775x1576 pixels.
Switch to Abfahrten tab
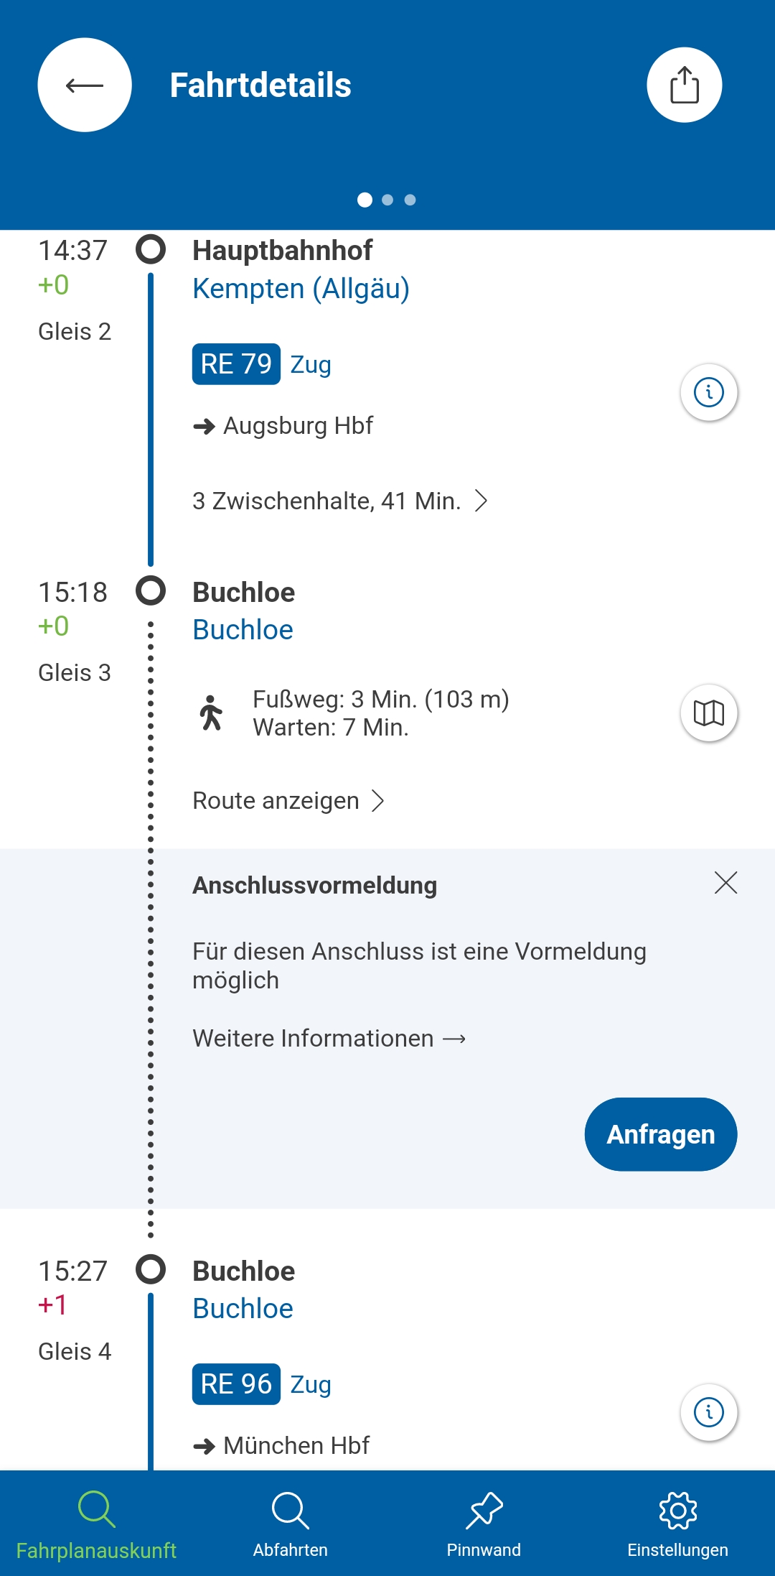pyautogui.click(x=290, y=1523)
